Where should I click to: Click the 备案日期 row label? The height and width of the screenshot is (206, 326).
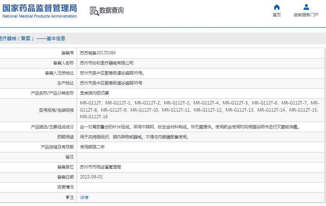click(x=65, y=177)
